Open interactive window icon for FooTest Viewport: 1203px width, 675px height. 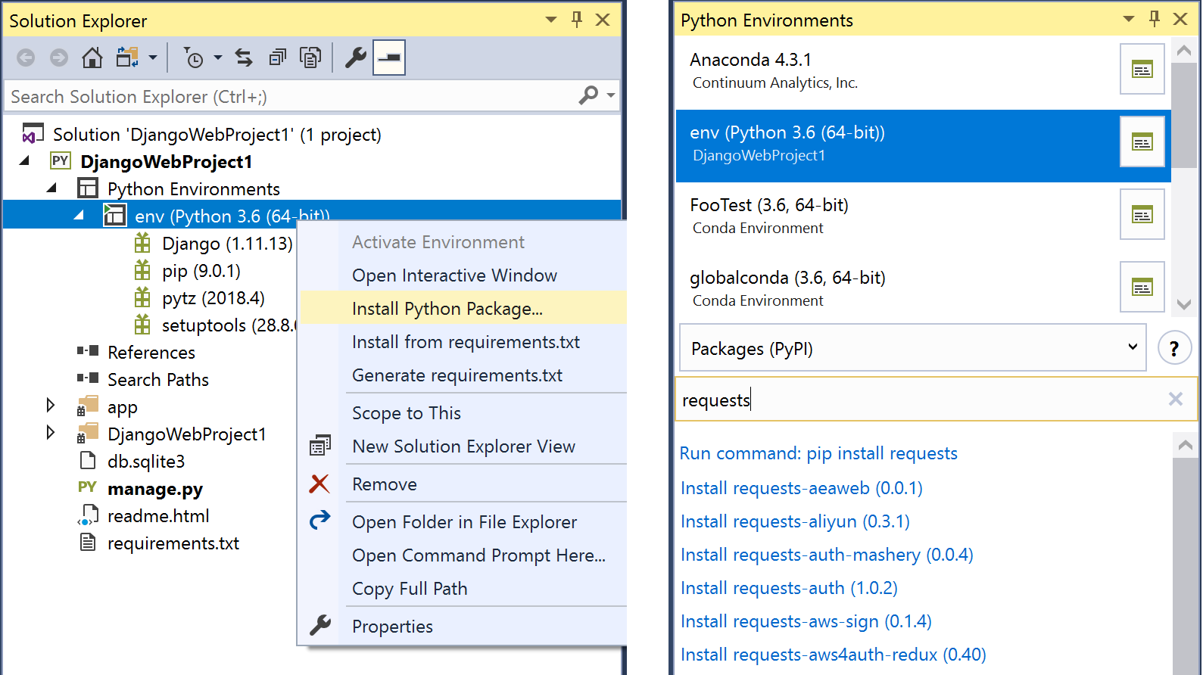tap(1142, 215)
